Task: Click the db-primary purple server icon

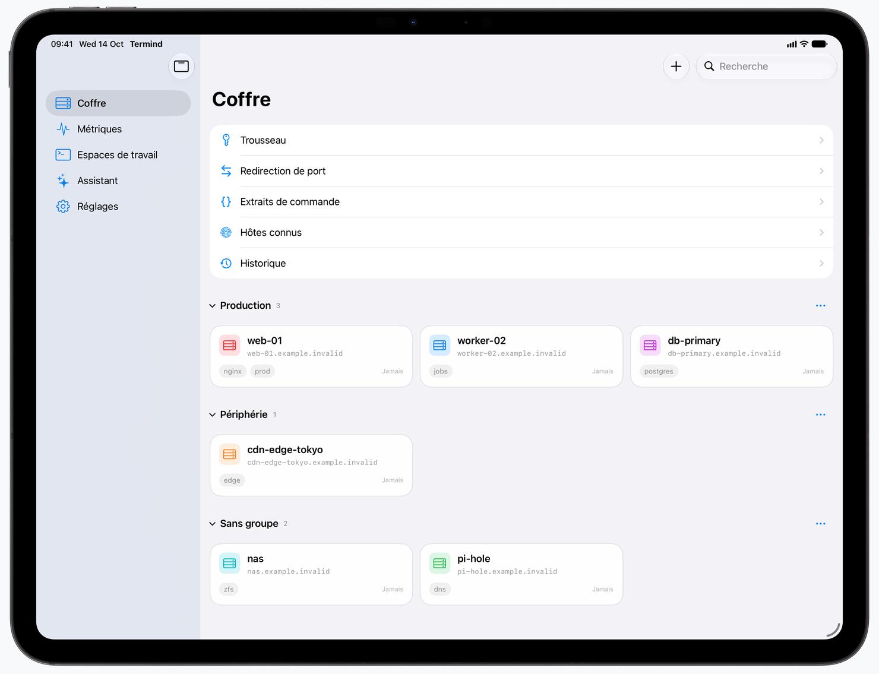Action: [650, 346]
